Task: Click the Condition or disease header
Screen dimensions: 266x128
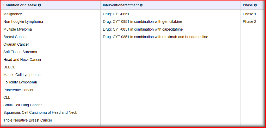Action: 20,5
